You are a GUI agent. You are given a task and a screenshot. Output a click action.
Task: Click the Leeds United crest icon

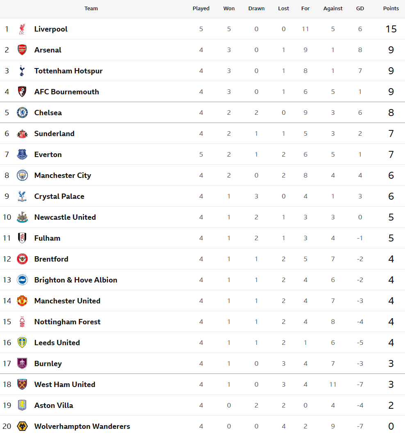[22, 343]
